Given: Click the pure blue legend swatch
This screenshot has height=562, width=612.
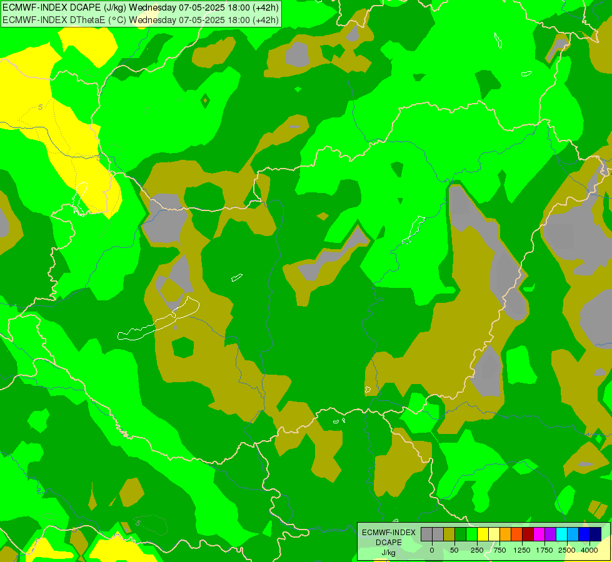Looking at the screenshot, I should [584, 534].
